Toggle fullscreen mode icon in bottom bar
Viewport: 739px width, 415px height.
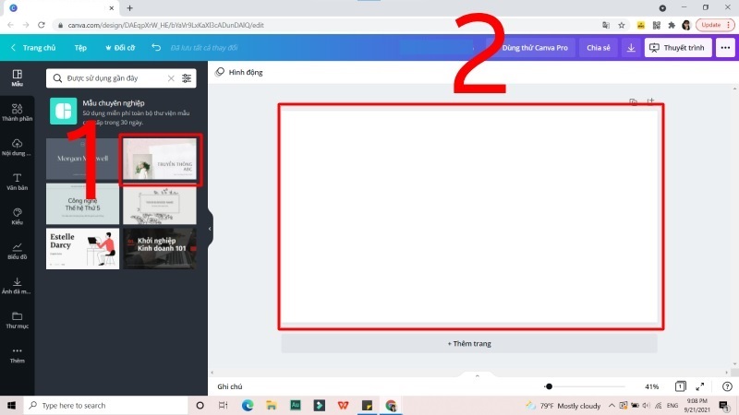(700, 386)
